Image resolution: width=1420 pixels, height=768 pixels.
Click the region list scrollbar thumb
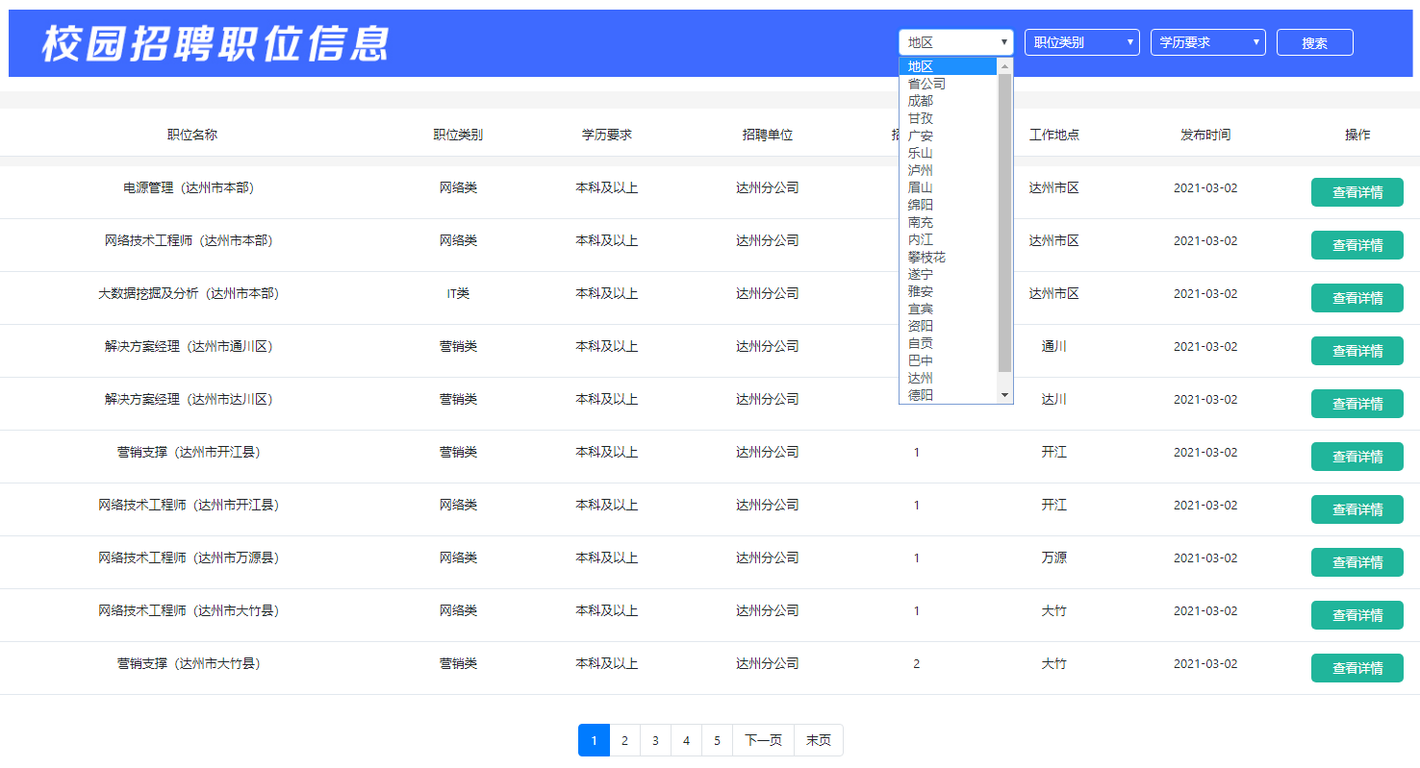pos(1005,223)
